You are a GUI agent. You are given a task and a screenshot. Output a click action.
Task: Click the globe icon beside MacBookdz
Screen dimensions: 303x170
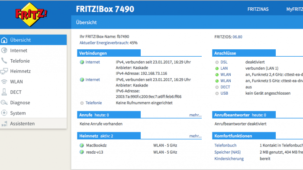point(82,145)
